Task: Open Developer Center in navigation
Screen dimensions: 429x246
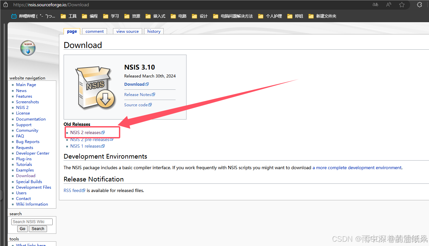Action: 33,153
